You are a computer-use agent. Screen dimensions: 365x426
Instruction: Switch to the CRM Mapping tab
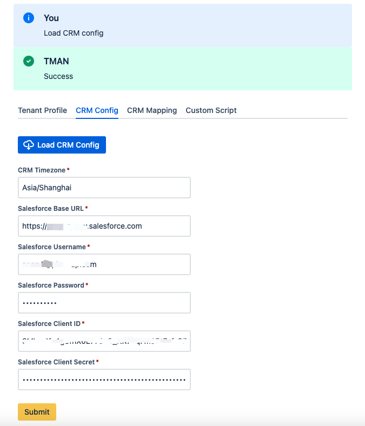(x=152, y=110)
